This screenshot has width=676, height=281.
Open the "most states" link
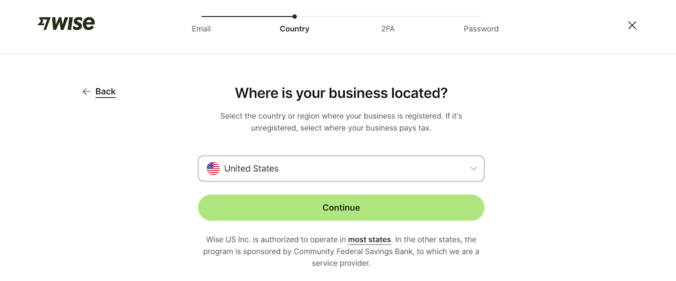(x=370, y=240)
